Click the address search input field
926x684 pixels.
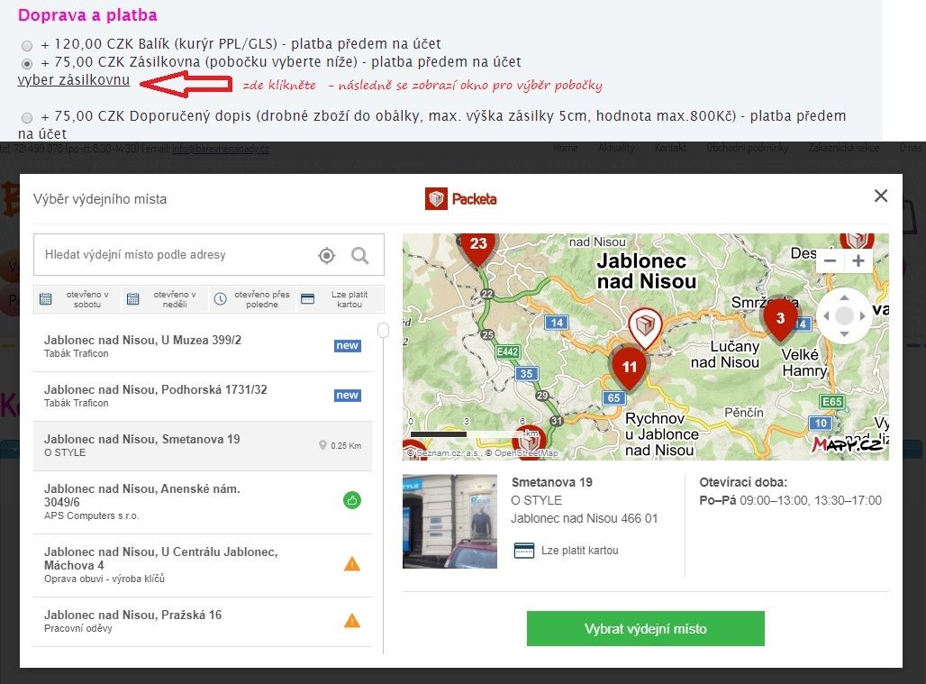pos(176,255)
